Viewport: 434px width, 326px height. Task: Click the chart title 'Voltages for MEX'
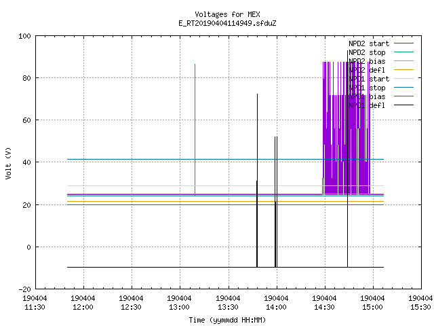[x=227, y=14]
